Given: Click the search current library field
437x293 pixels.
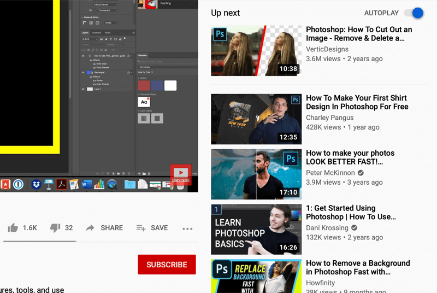Looking at the screenshot, I should point(167,62).
